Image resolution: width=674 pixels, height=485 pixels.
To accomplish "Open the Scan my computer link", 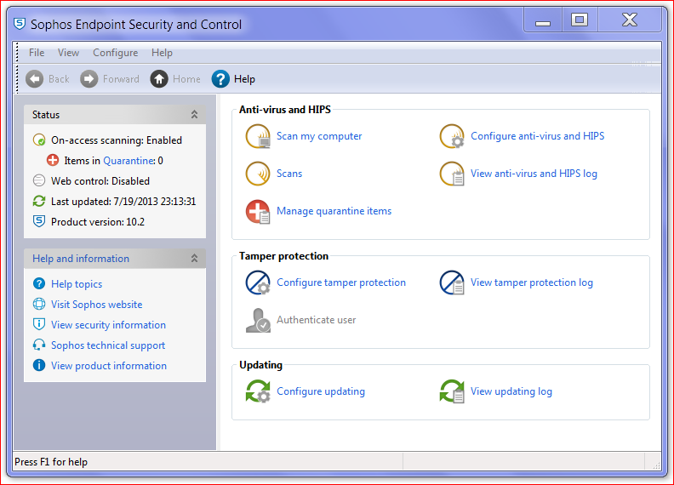I will coord(319,136).
